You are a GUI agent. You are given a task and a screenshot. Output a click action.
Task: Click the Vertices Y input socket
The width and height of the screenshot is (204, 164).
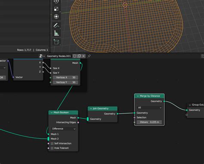point(50,82)
